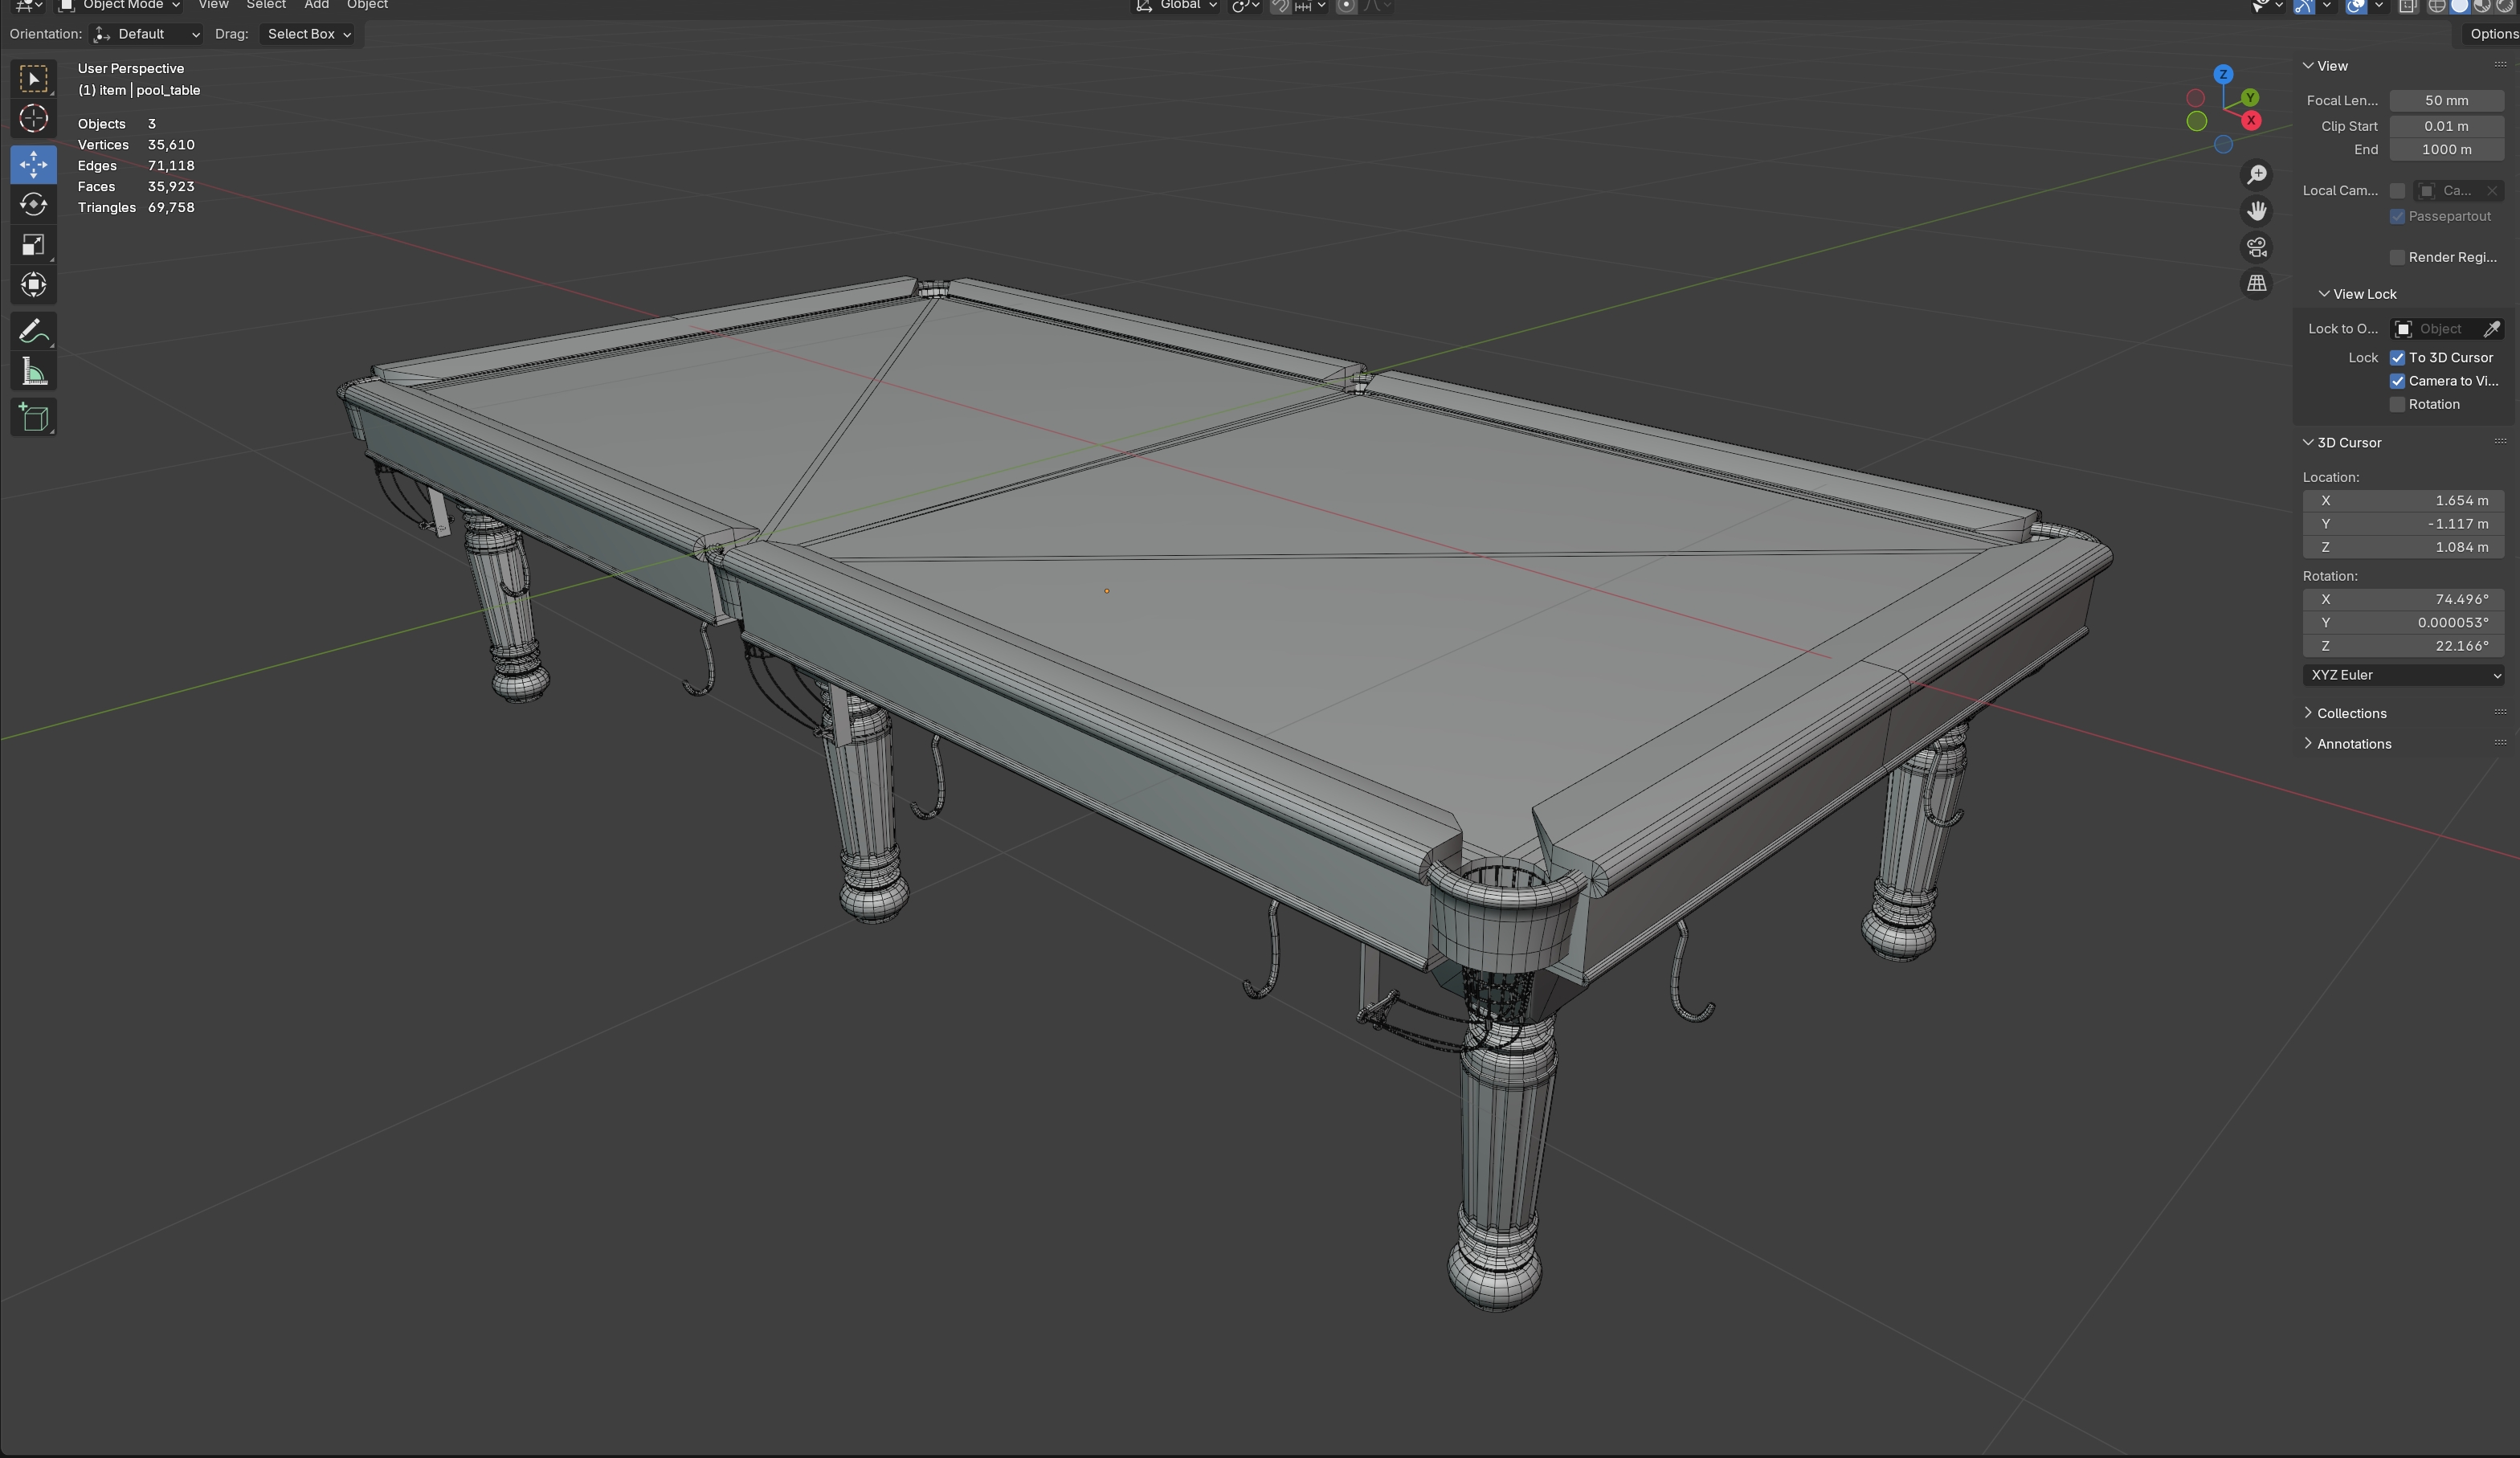Toggle camera view icon
This screenshot has width=2520, height=1458.
pyautogui.click(x=2257, y=247)
